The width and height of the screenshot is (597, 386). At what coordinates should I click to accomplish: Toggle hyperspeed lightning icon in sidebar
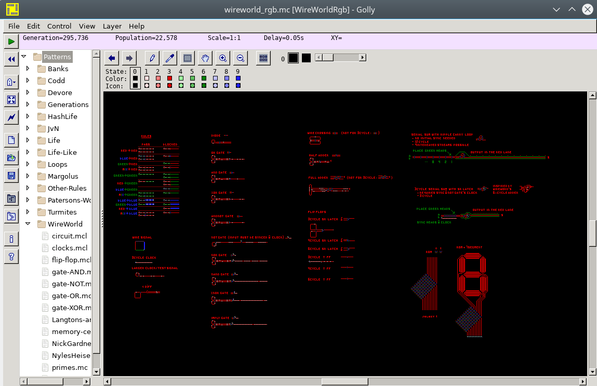tap(11, 117)
